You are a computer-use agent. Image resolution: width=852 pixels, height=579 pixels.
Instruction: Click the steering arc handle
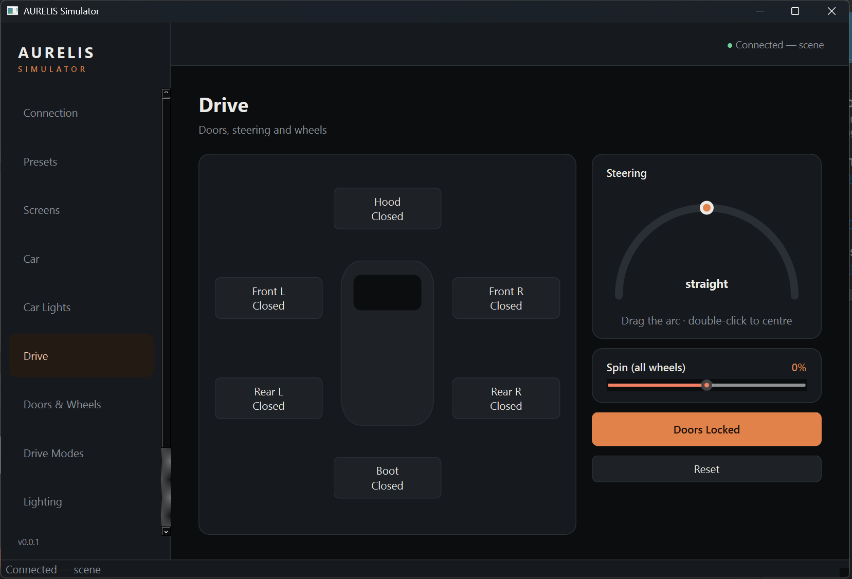[x=706, y=208]
